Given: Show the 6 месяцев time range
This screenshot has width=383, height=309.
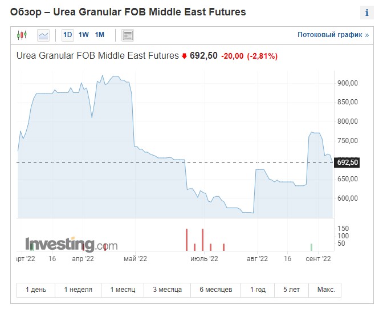Looking at the screenshot, I should click(x=215, y=290).
